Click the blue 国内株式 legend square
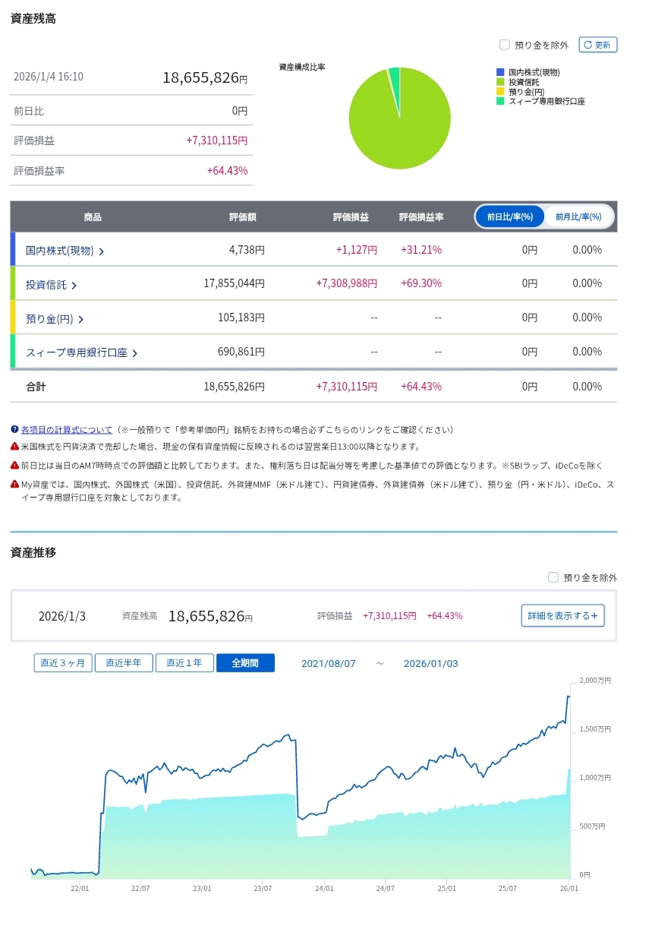Viewport: 652px width, 926px height. tap(500, 72)
